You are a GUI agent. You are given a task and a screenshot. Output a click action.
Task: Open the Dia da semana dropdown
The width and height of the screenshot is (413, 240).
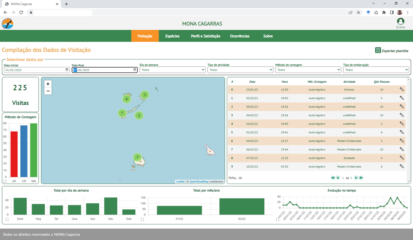tap(172, 70)
